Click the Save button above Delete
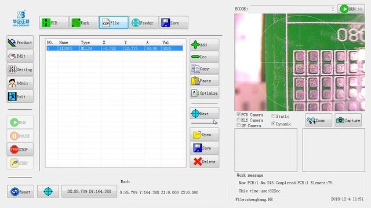371x208 pixels. 205,148
